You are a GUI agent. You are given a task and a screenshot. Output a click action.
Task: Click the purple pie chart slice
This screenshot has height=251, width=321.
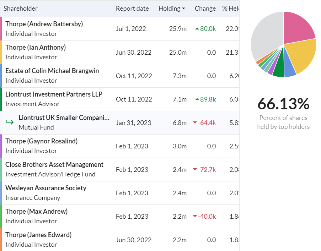(272, 70)
